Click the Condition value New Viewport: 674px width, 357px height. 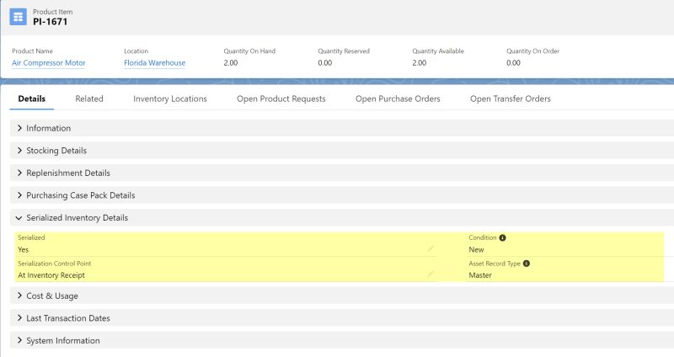tap(476, 249)
